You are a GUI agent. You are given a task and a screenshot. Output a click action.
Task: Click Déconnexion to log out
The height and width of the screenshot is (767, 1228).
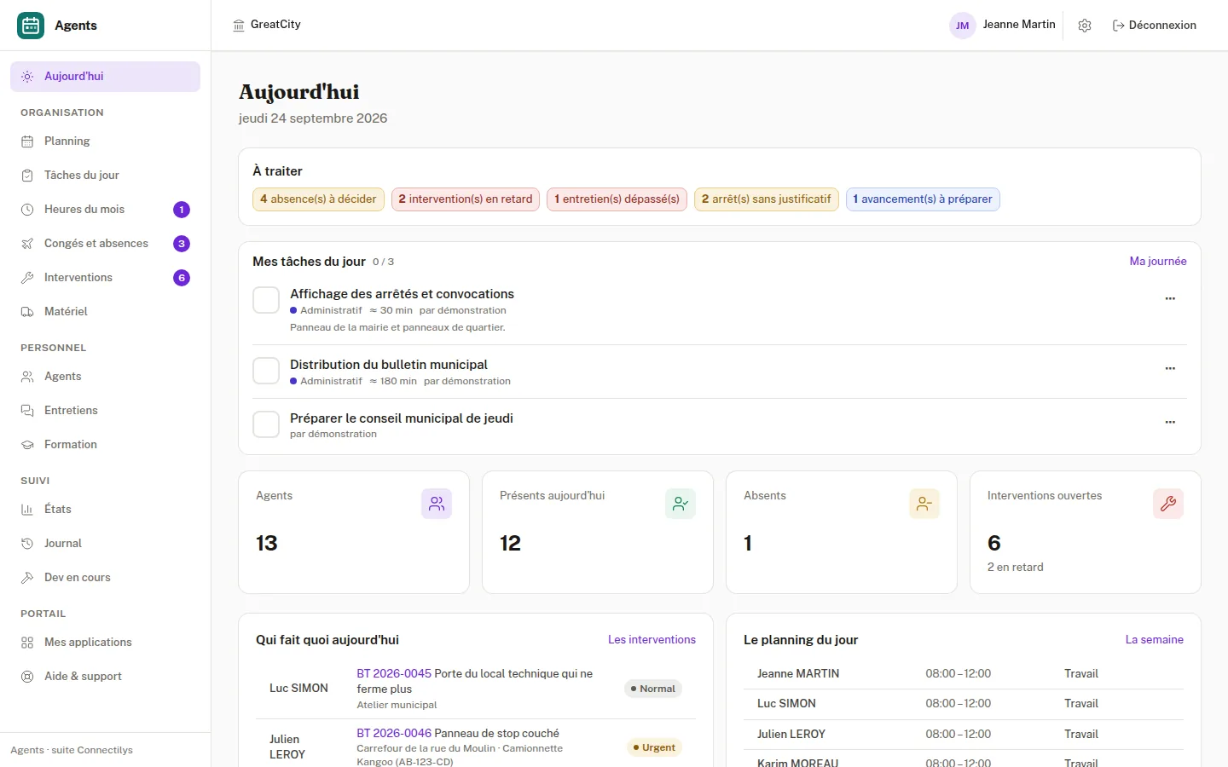coord(1154,26)
